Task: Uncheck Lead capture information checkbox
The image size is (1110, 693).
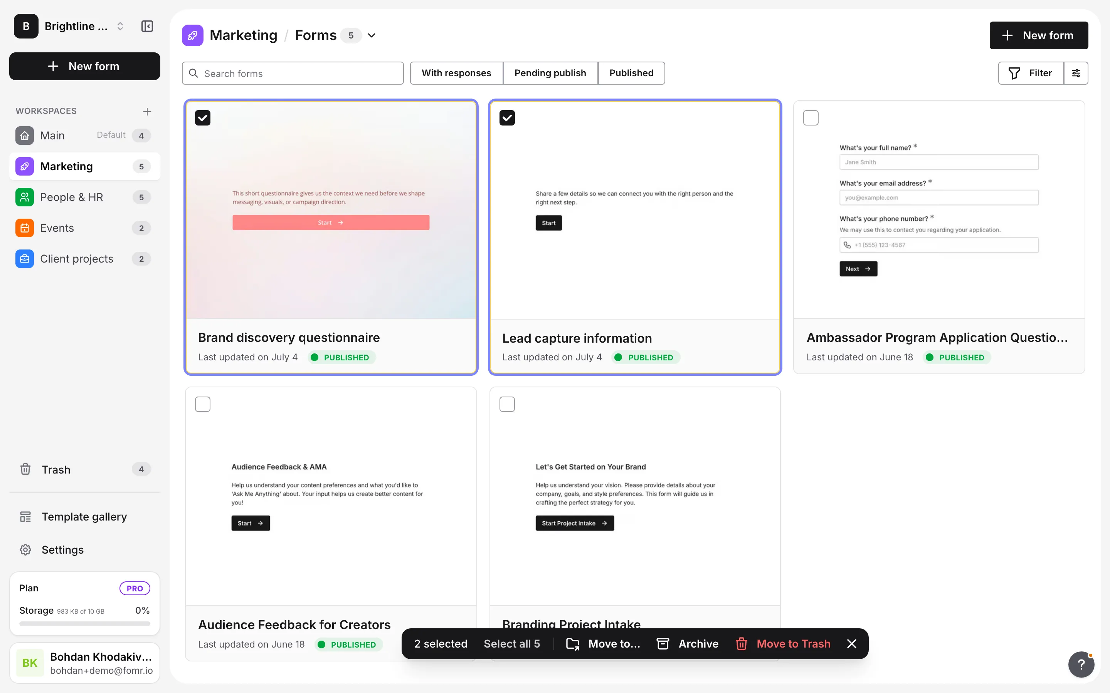Action: tap(507, 118)
